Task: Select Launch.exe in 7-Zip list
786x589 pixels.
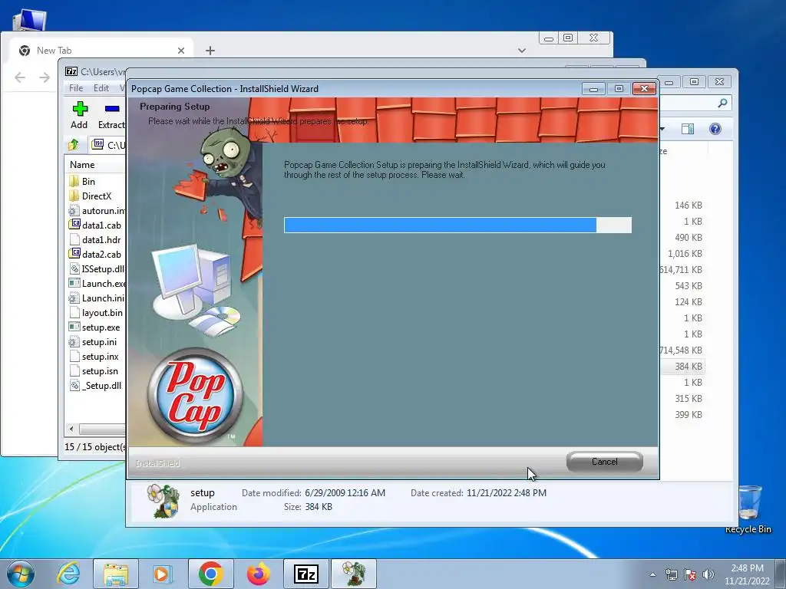Action: pyautogui.click(x=104, y=283)
